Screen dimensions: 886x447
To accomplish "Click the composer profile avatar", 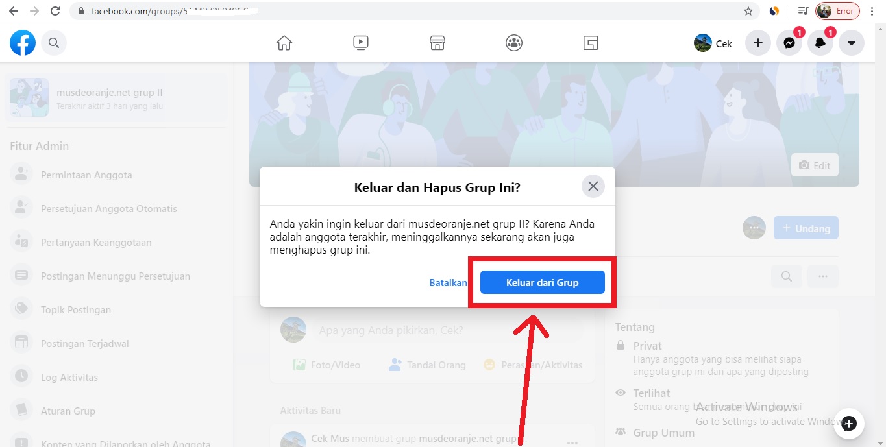I will click(x=293, y=330).
